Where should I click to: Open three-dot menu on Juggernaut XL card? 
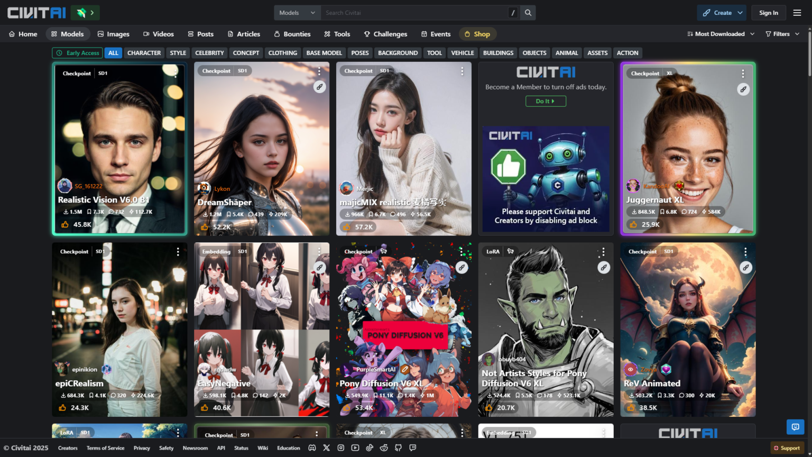[x=743, y=74]
